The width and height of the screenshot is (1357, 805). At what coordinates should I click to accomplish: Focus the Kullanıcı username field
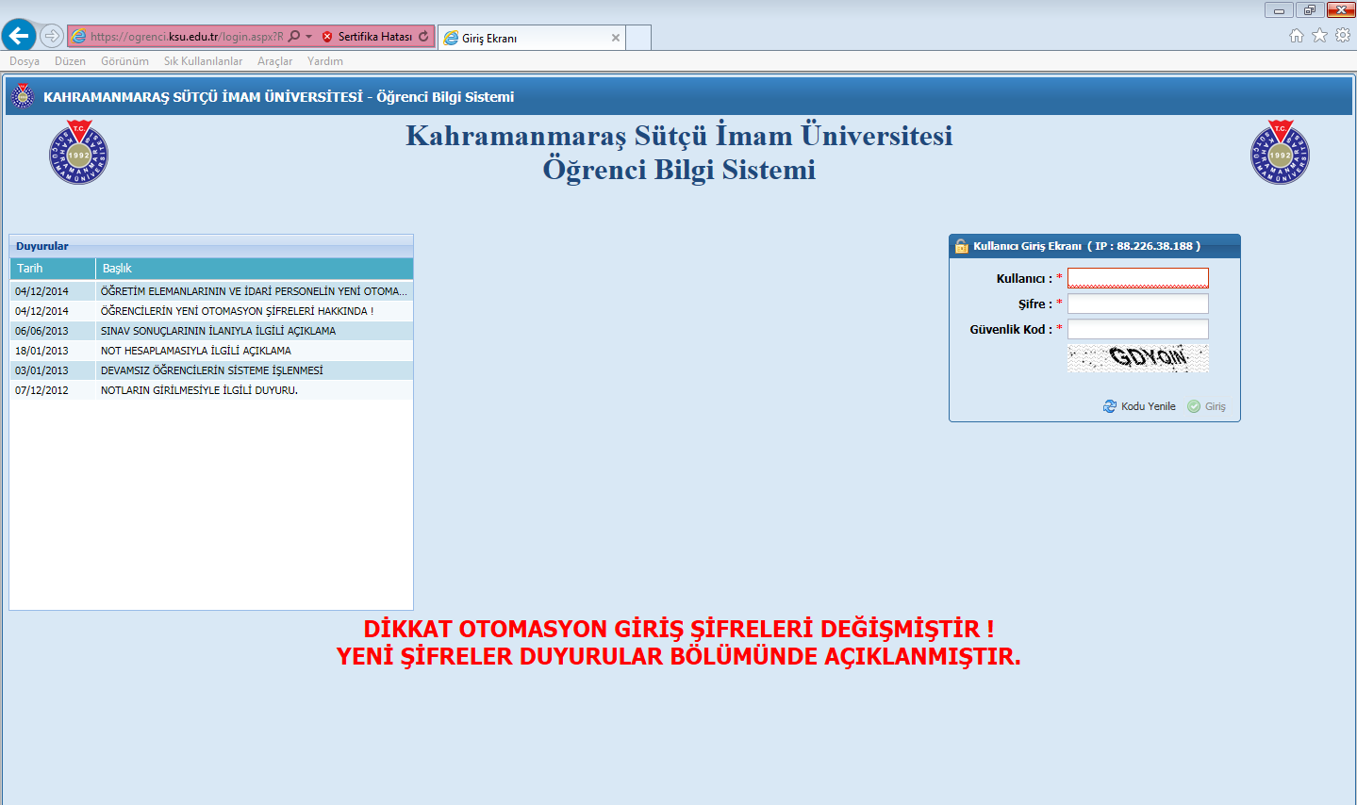1137,278
